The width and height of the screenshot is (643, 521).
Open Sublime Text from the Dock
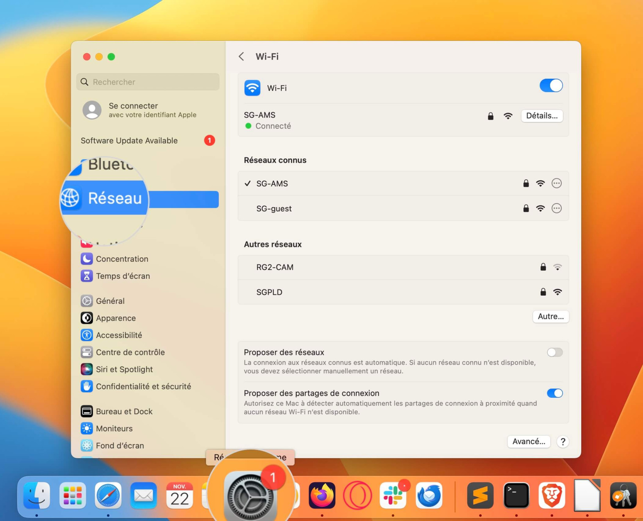pyautogui.click(x=480, y=496)
